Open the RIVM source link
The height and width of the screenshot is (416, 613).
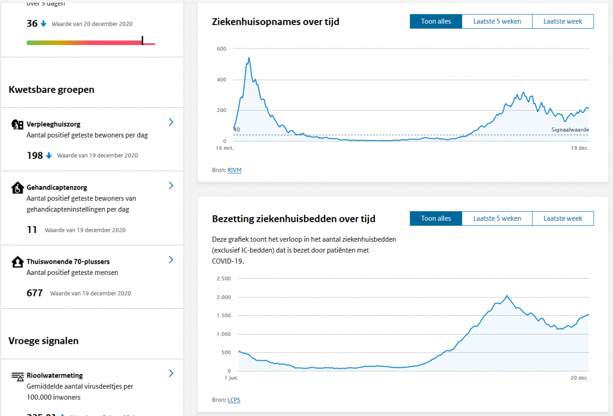point(234,170)
